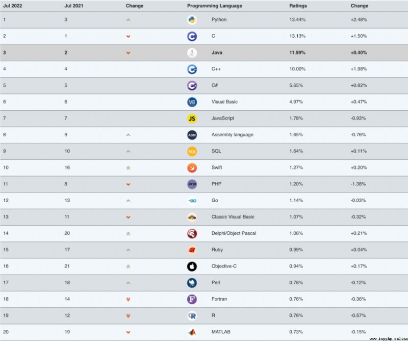Click the red down arrow beside PHP

[x=128, y=184]
